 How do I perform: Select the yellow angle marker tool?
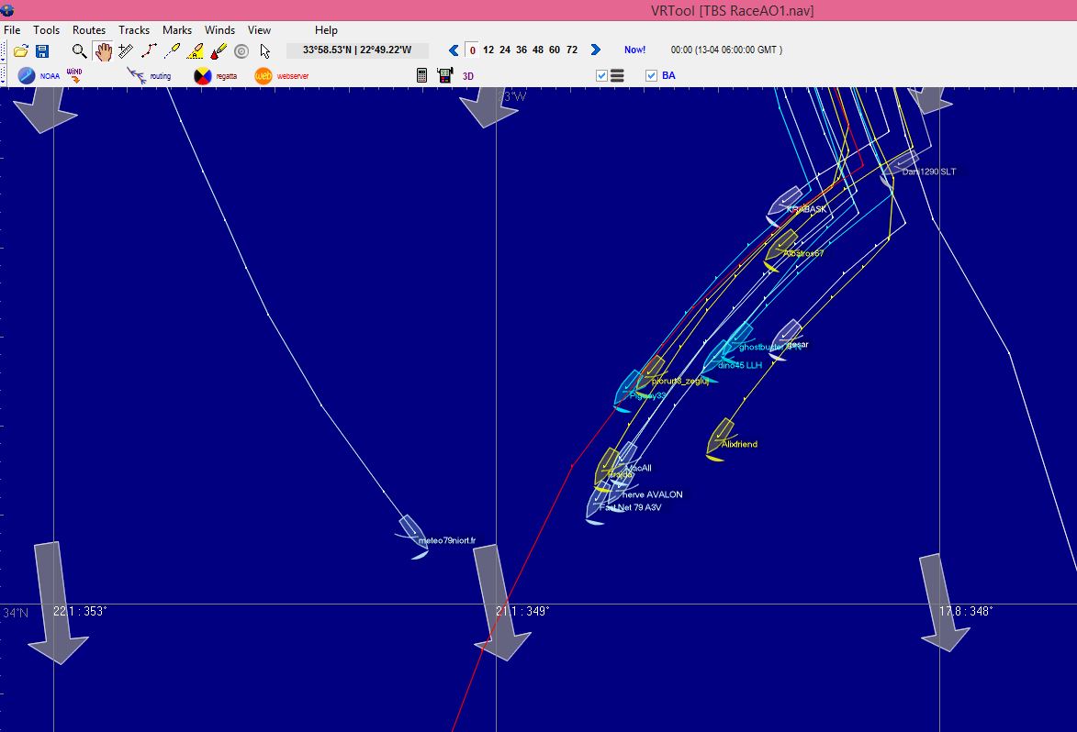195,50
